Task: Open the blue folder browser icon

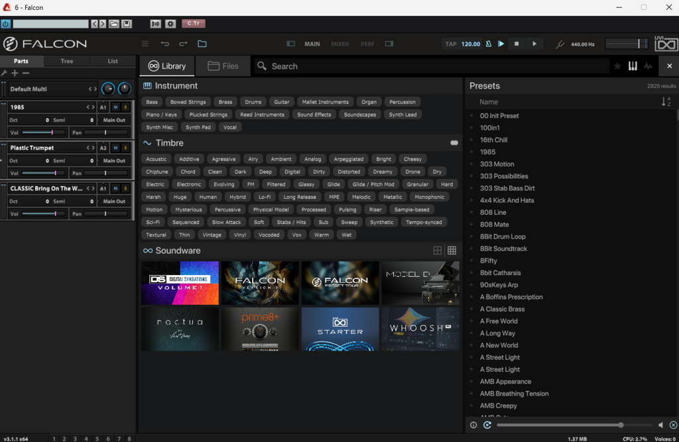Action: click(x=202, y=44)
